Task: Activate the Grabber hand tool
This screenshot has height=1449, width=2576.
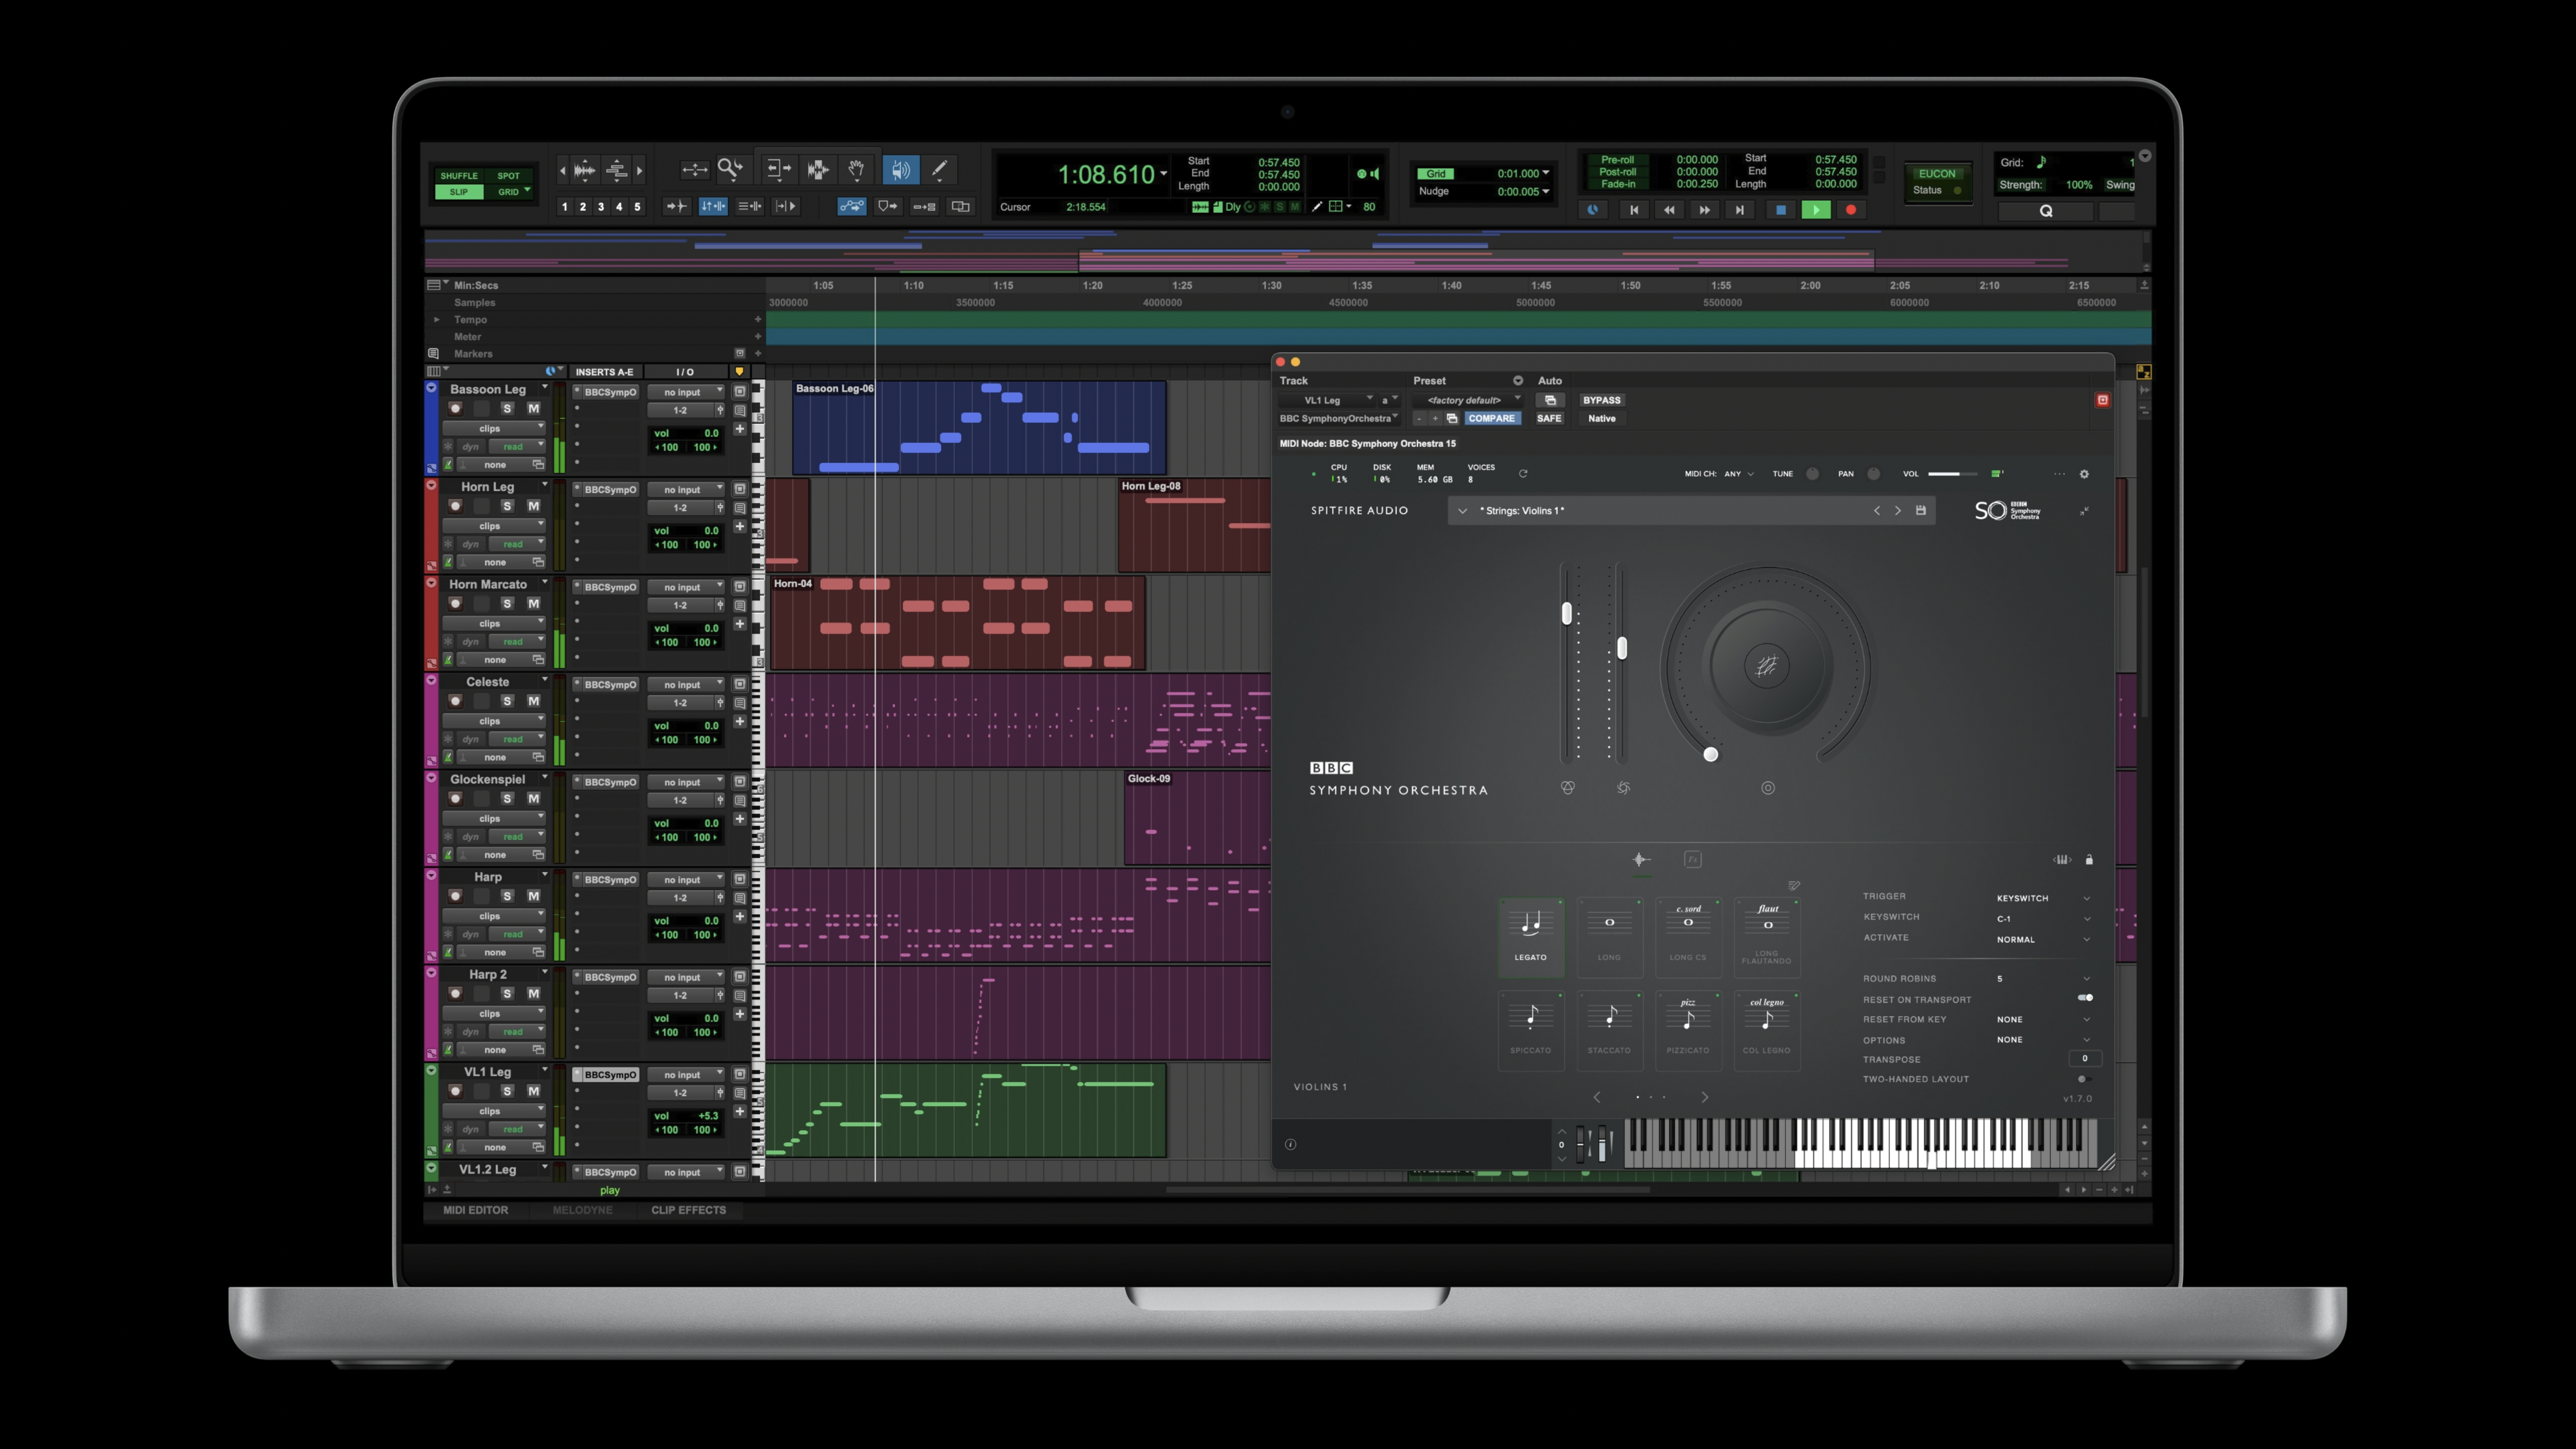Action: [x=856, y=169]
